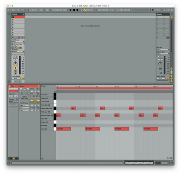
Task: Click the tempo value field
Action: pos(21,10)
